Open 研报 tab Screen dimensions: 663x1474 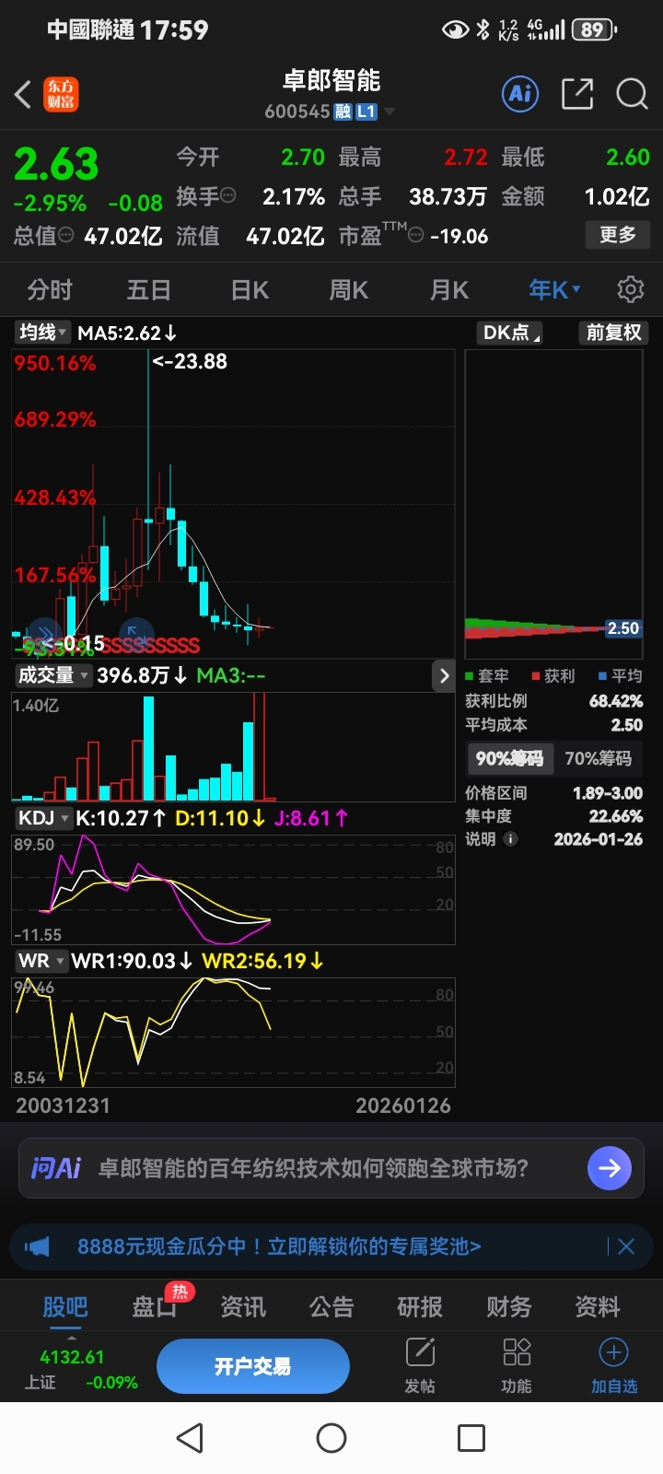point(420,1306)
